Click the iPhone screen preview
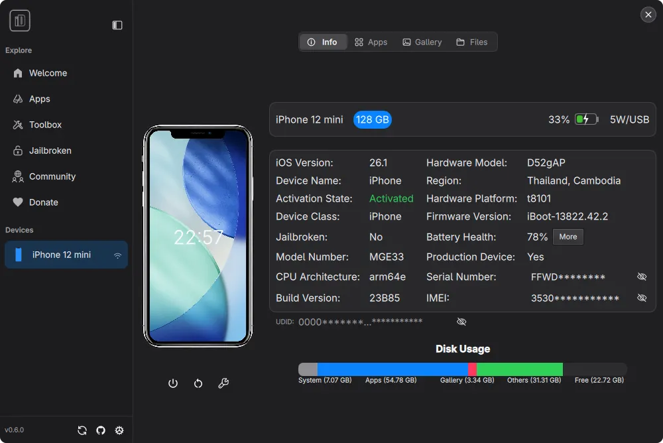Image resolution: width=663 pixels, height=443 pixels. click(x=198, y=236)
